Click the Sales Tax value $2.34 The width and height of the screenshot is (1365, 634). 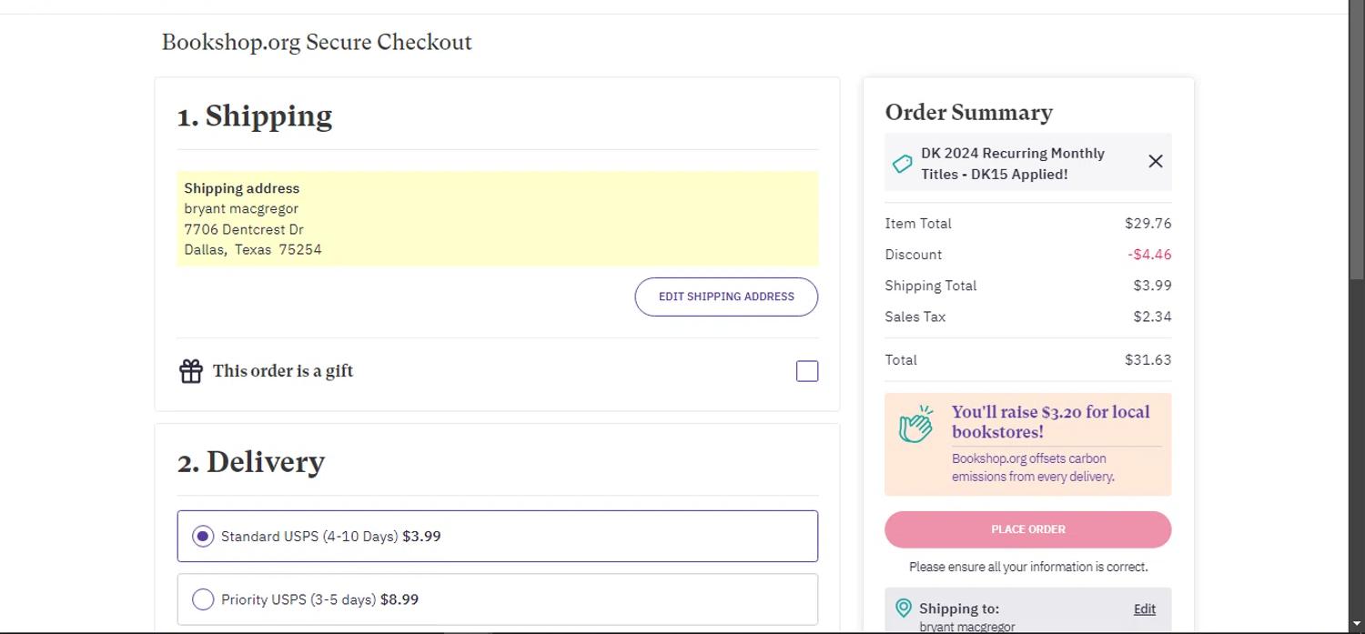coord(1152,317)
